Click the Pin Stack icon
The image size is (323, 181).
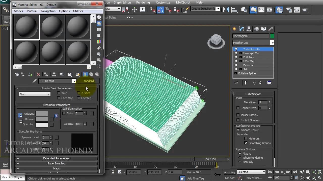click(236, 82)
